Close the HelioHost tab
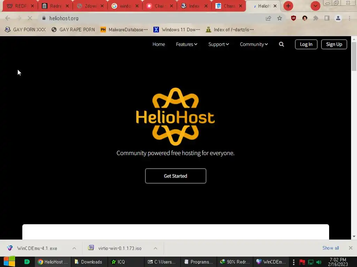 275,6
